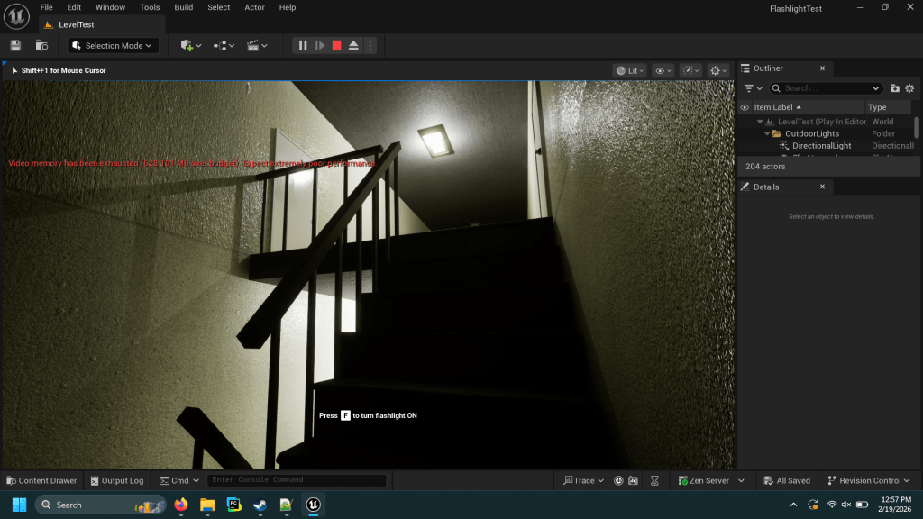Open the Browse content icon next to Save
The width and height of the screenshot is (923, 519).
point(41,45)
